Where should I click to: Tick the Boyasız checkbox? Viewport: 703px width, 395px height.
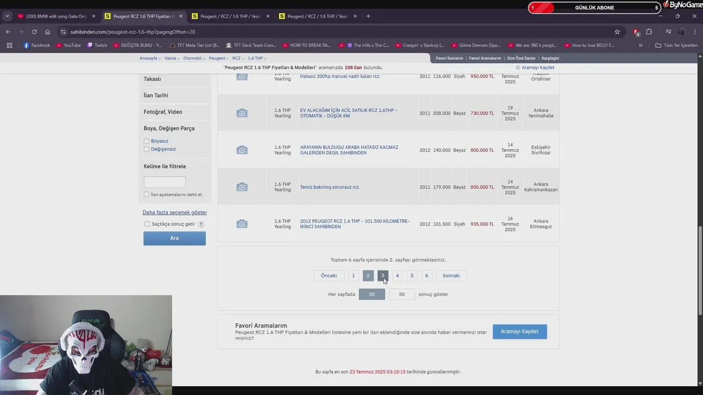(x=147, y=141)
